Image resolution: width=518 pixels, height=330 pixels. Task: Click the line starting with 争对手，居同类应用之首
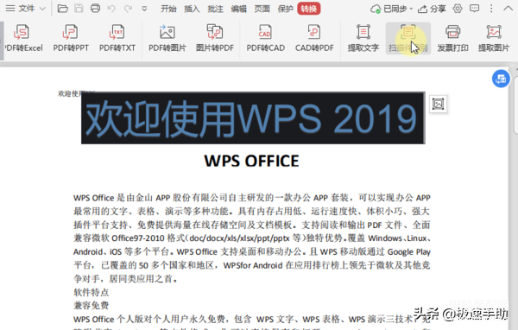[x=125, y=279]
